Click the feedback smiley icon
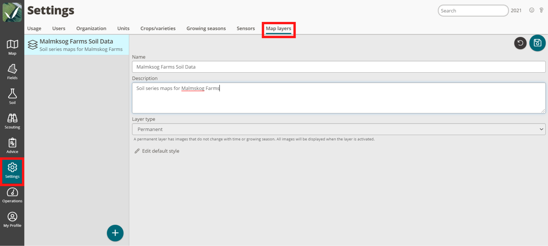Image resolution: width=548 pixels, height=246 pixels. pyautogui.click(x=532, y=10)
